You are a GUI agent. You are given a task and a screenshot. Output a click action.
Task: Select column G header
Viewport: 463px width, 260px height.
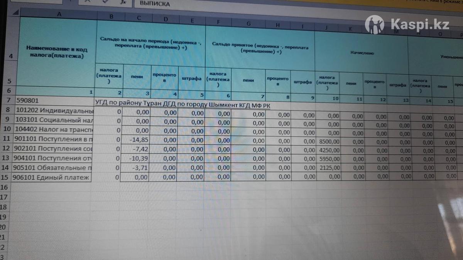tap(249, 23)
